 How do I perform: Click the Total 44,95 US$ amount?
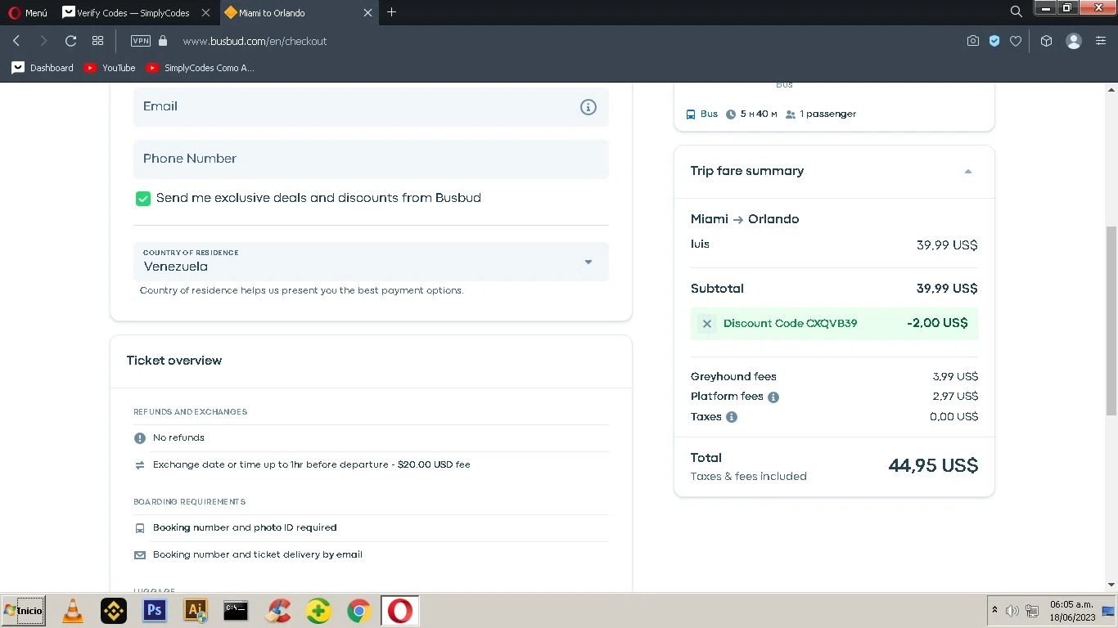933,465
